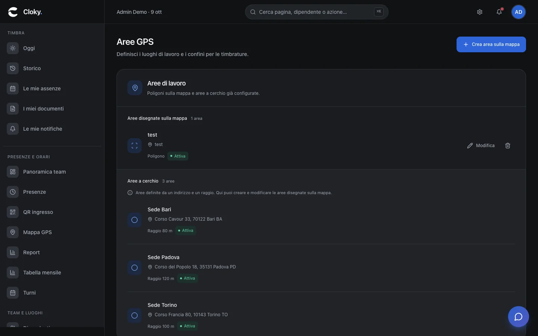
Task: Go to Oggi in the sidebar
Action: click(52, 48)
